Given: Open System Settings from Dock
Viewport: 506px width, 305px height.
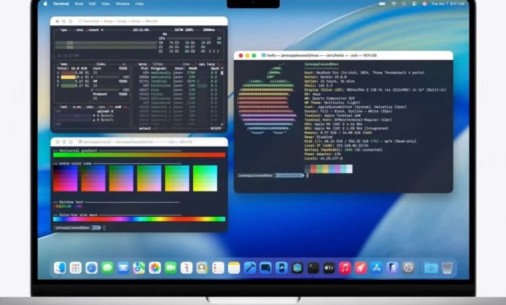Looking at the screenshot, I should 408,267.
